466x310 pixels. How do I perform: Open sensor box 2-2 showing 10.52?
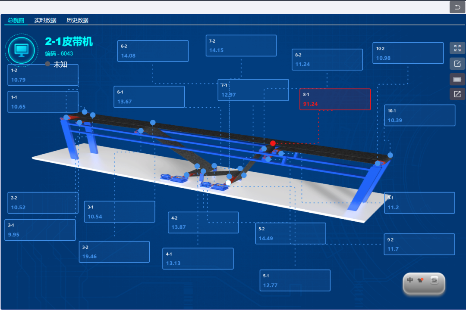click(43, 203)
